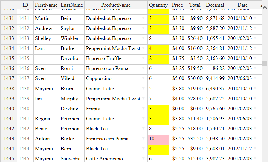
Task: Click the empty FirstName cell in row 1435
Action: pos(46,58)
